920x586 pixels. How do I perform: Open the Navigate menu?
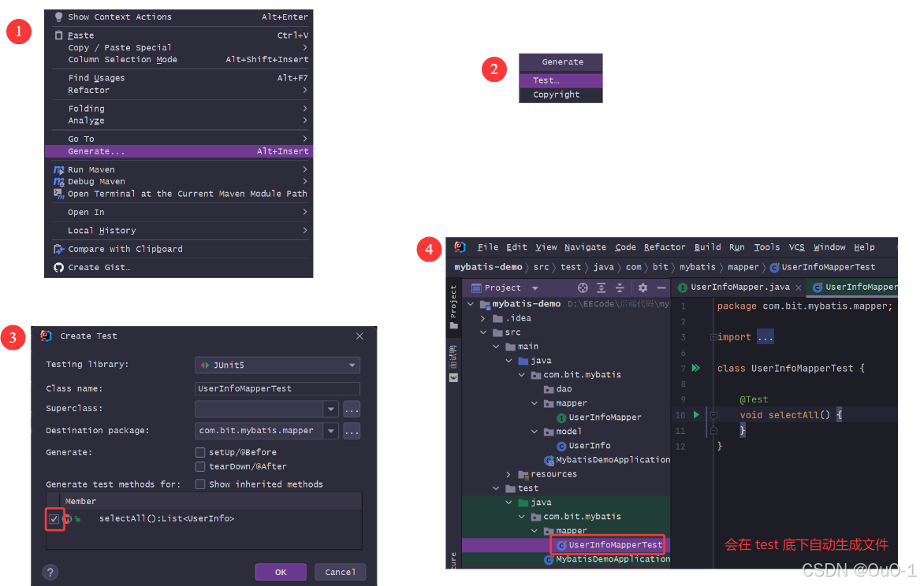(x=586, y=247)
